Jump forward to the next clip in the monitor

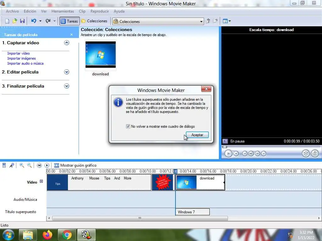(x=264, y=153)
